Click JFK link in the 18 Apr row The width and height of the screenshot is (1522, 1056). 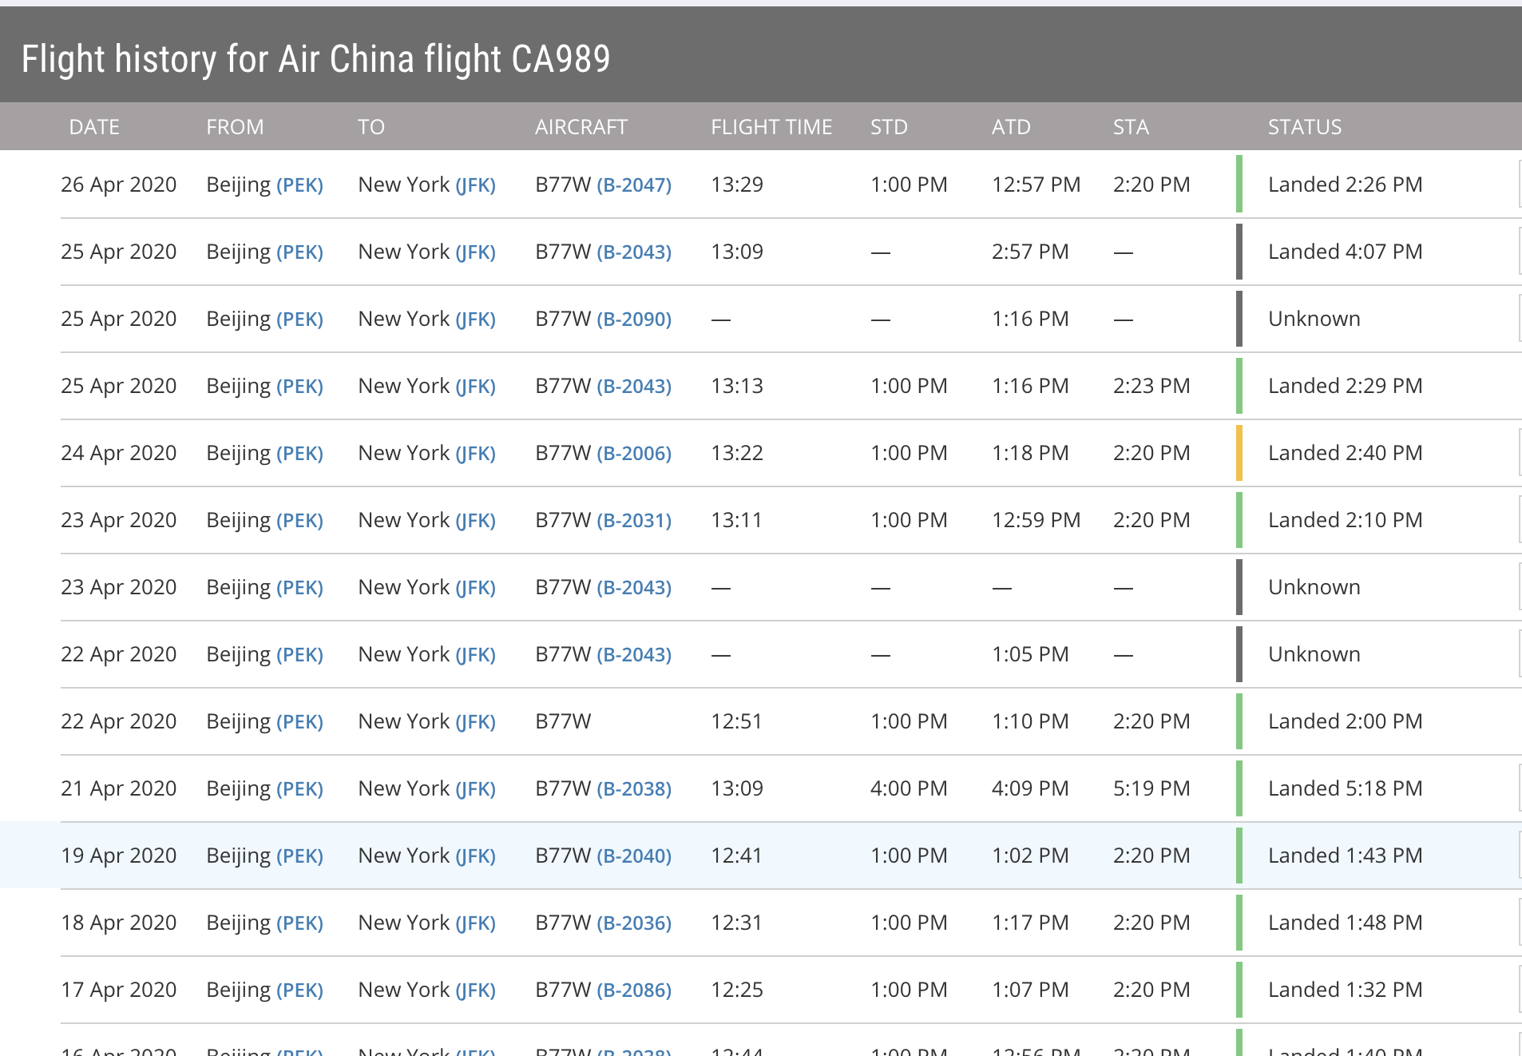coord(475,923)
